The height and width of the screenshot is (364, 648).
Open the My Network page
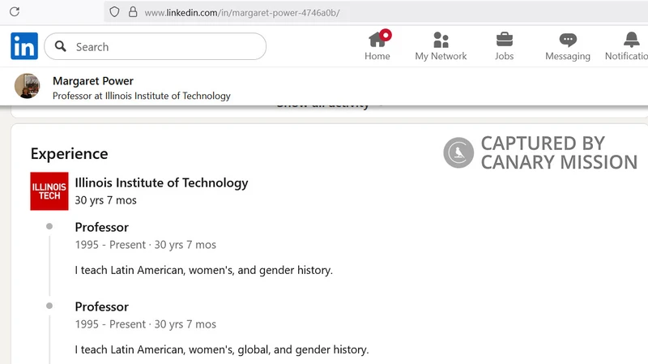pos(441,46)
